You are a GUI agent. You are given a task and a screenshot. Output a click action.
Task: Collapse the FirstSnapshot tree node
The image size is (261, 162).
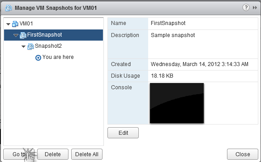[16, 35]
